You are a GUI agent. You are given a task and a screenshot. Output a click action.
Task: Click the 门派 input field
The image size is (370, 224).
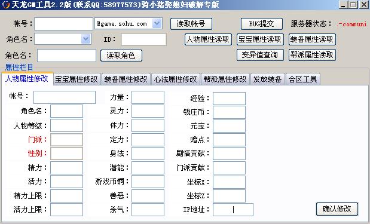66,140
